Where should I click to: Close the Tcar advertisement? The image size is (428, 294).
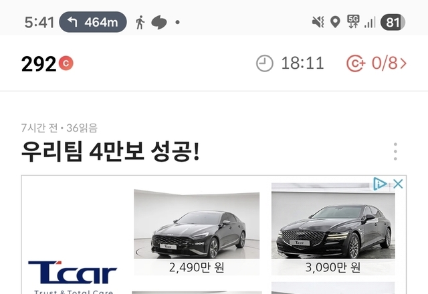(399, 184)
